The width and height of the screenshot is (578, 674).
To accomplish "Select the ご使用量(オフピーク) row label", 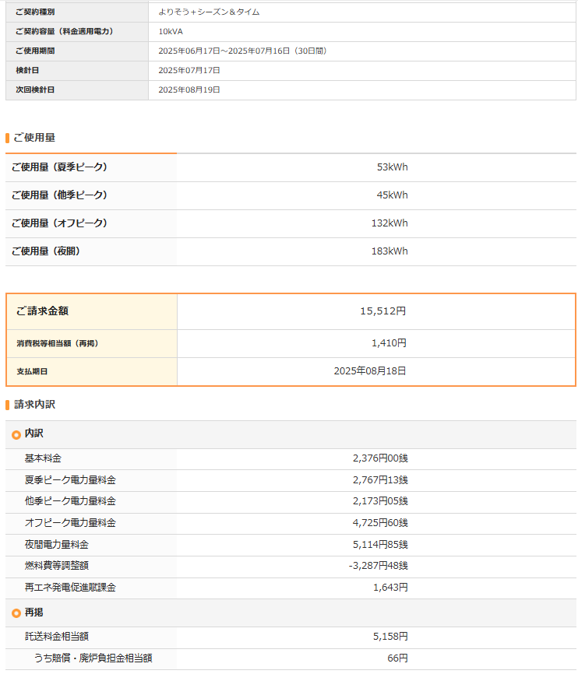I will [x=59, y=223].
